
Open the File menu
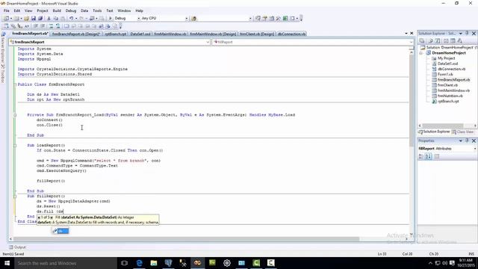7,10
